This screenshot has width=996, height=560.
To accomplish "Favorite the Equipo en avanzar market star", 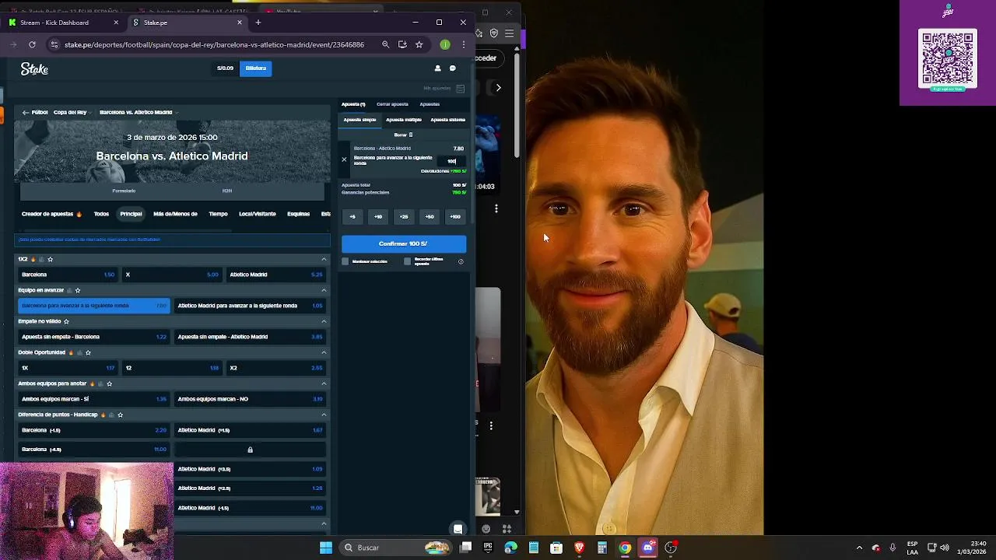I will click(77, 290).
